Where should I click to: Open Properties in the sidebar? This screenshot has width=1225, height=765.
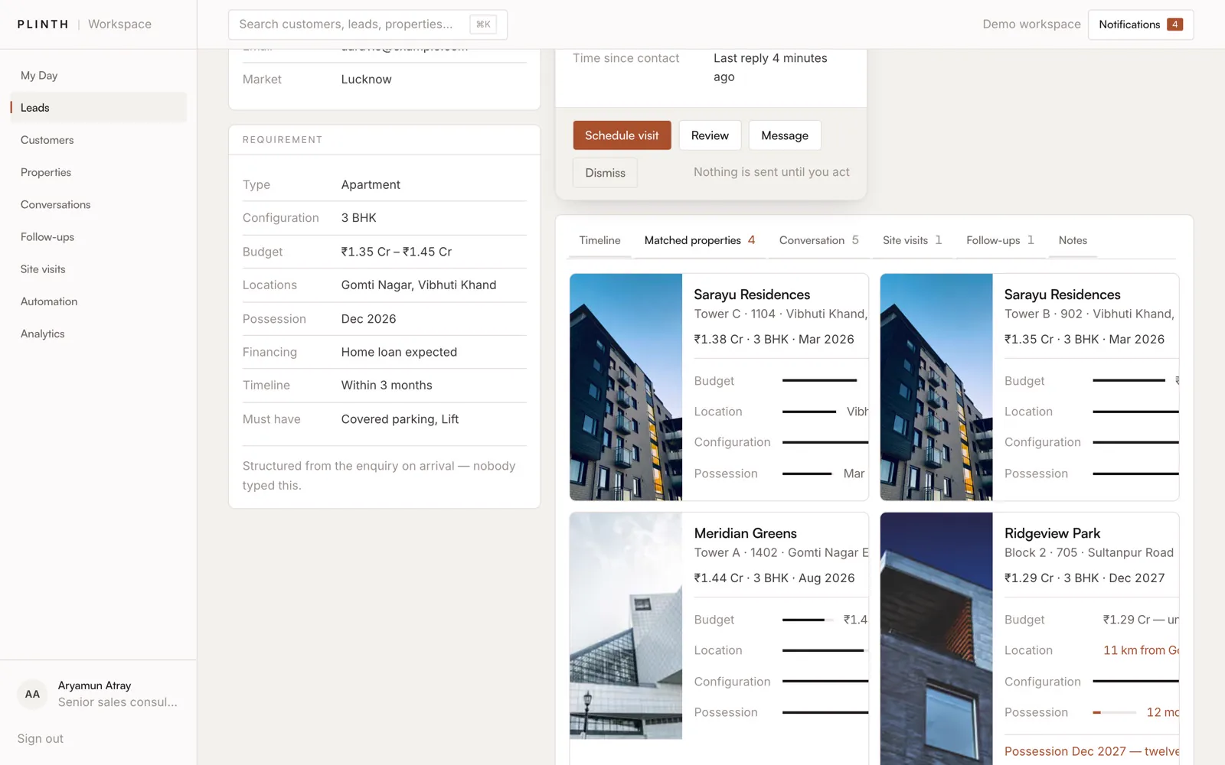(x=98, y=172)
